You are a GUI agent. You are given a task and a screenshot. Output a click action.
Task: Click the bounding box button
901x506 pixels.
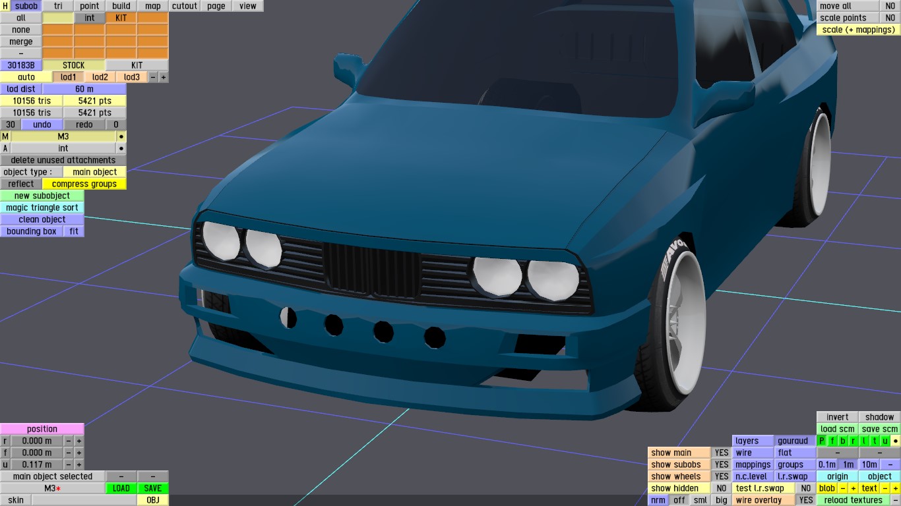point(32,231)
